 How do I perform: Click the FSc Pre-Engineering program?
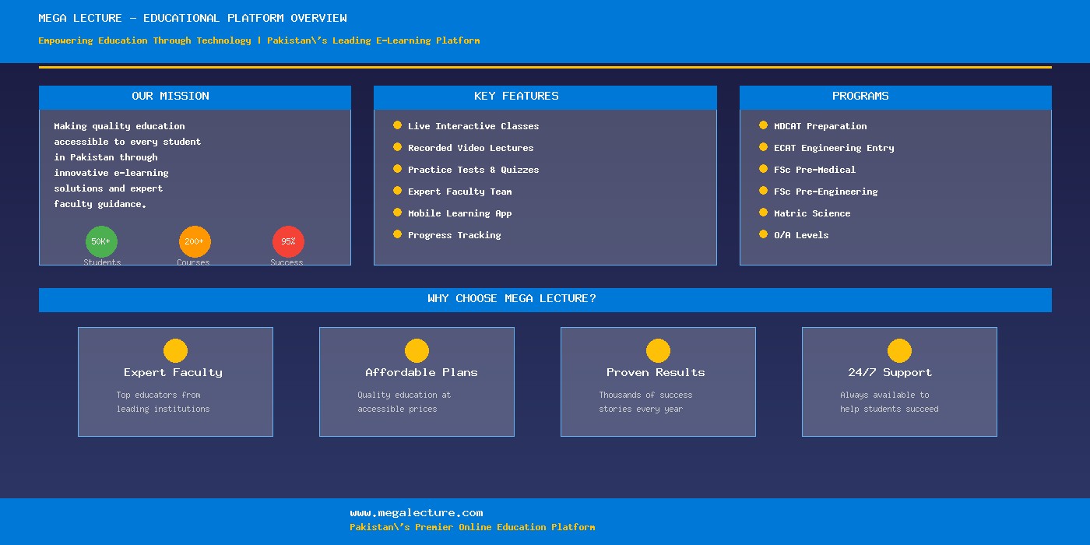coord(825,192)
